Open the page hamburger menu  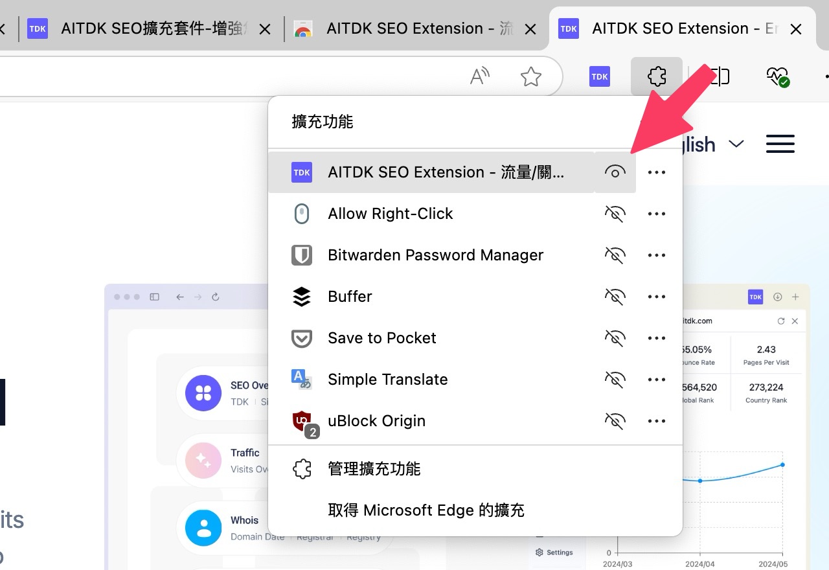pyautogui.click(x=780, y=144)
